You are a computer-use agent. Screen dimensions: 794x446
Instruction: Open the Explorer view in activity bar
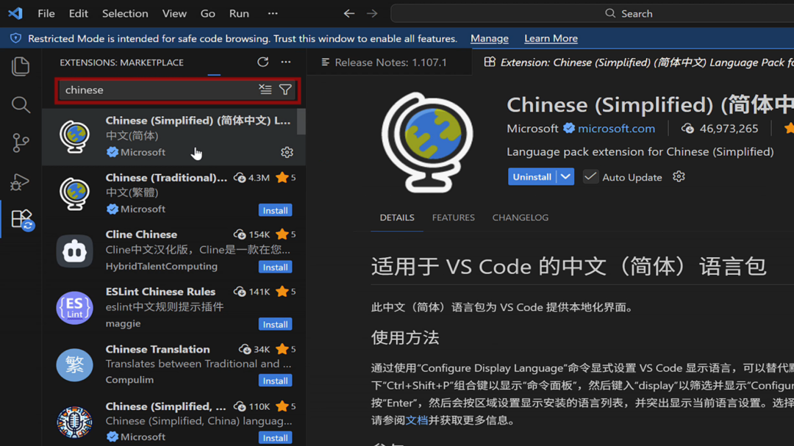pyautogui.click(x=21, y=66)
